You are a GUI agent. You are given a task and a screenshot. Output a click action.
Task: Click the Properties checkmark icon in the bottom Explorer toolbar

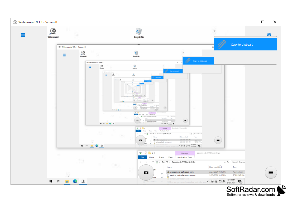click(x=146, y=153)
